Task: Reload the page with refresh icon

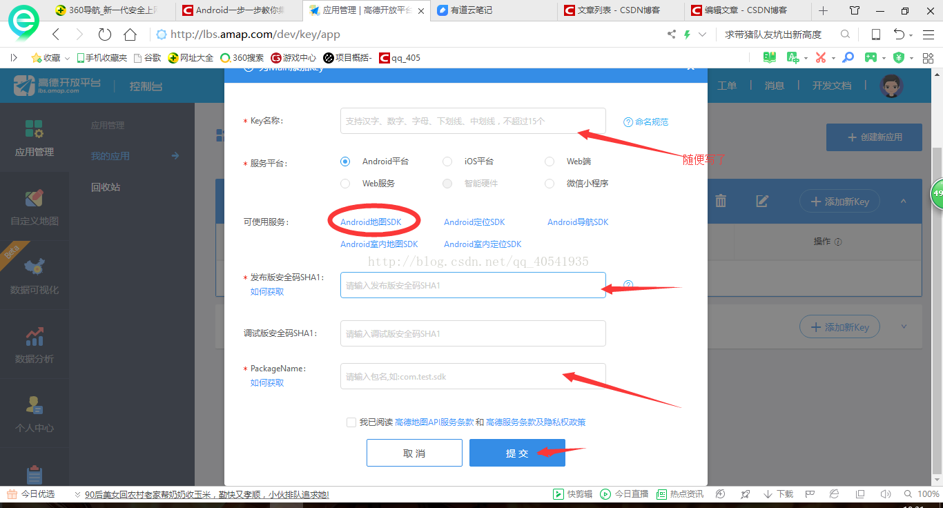Action: pos(104,35)
